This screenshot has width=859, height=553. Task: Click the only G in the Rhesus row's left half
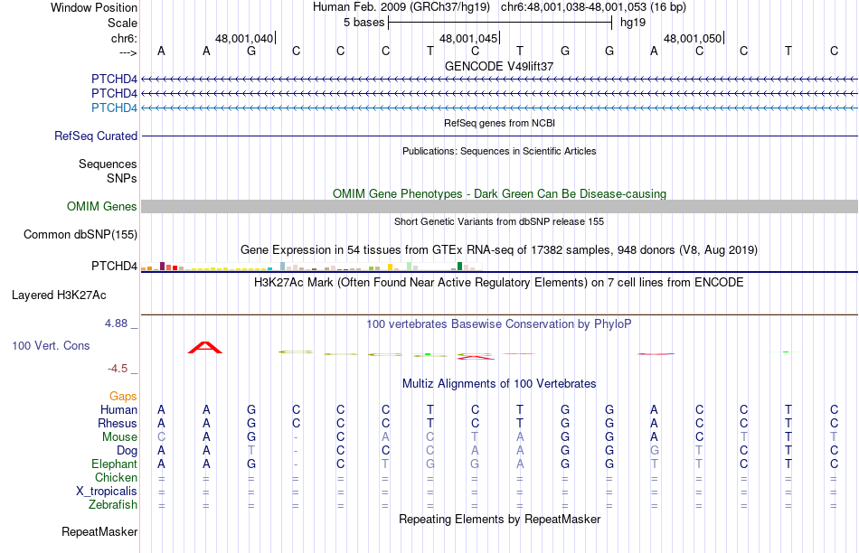pyautogui.click(x=250, y=423)
